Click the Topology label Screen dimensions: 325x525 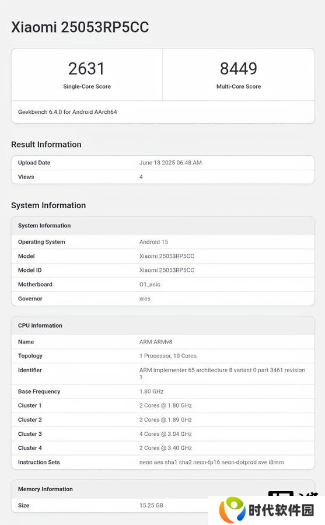30,356
